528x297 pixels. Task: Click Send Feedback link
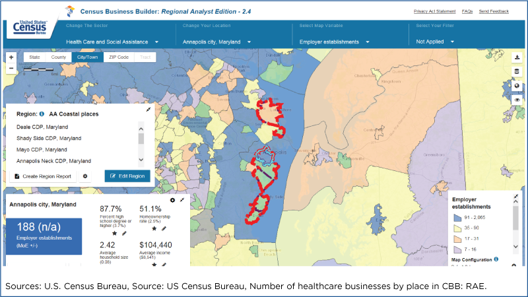pos(494,11)
